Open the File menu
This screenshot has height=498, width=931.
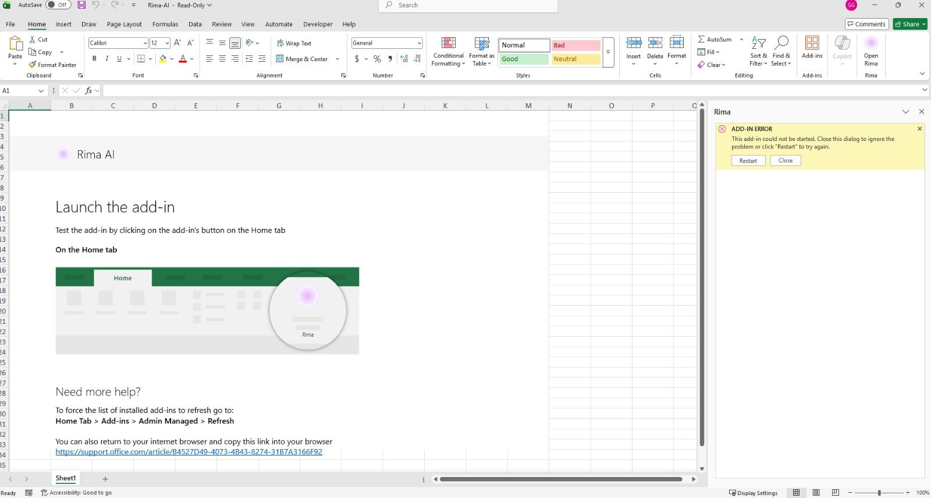pos(10,24)
